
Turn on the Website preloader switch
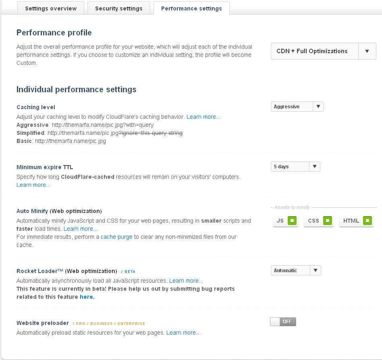[x=283, y=322]
